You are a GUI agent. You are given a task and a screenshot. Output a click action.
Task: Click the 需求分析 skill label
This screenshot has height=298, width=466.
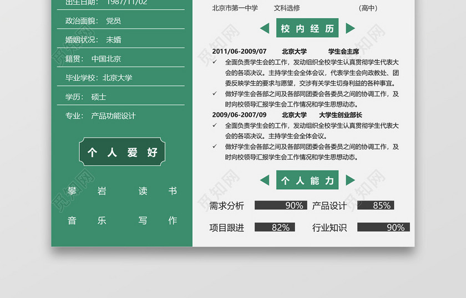point(227,205)
